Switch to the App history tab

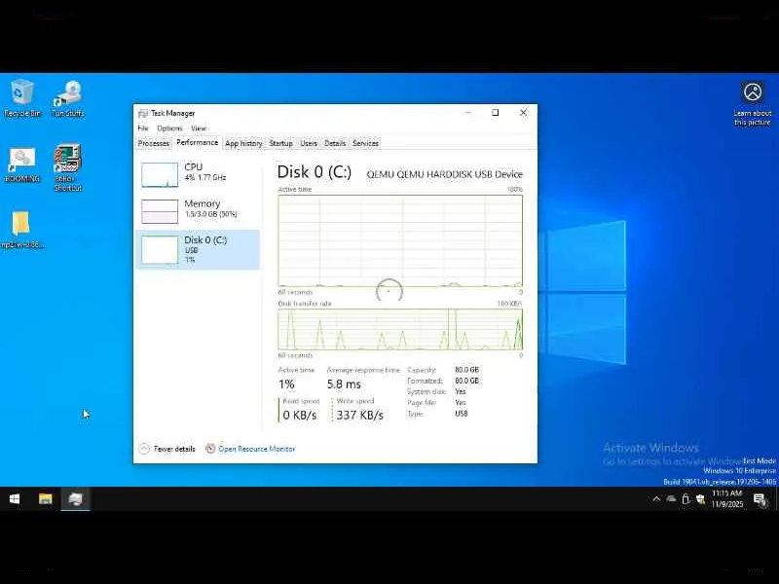[x=243, y=143]
